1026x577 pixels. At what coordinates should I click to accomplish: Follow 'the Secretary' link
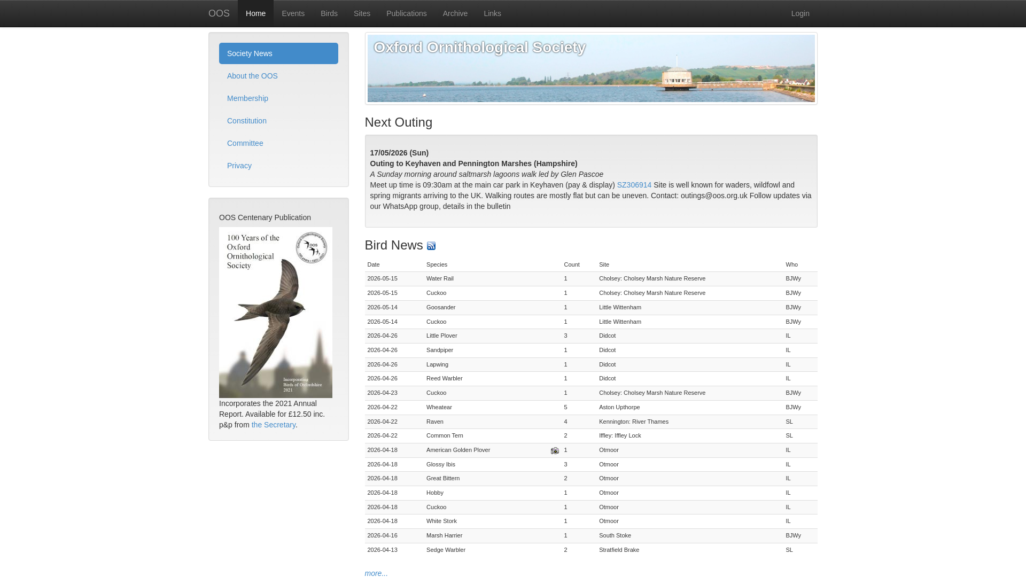273,425
